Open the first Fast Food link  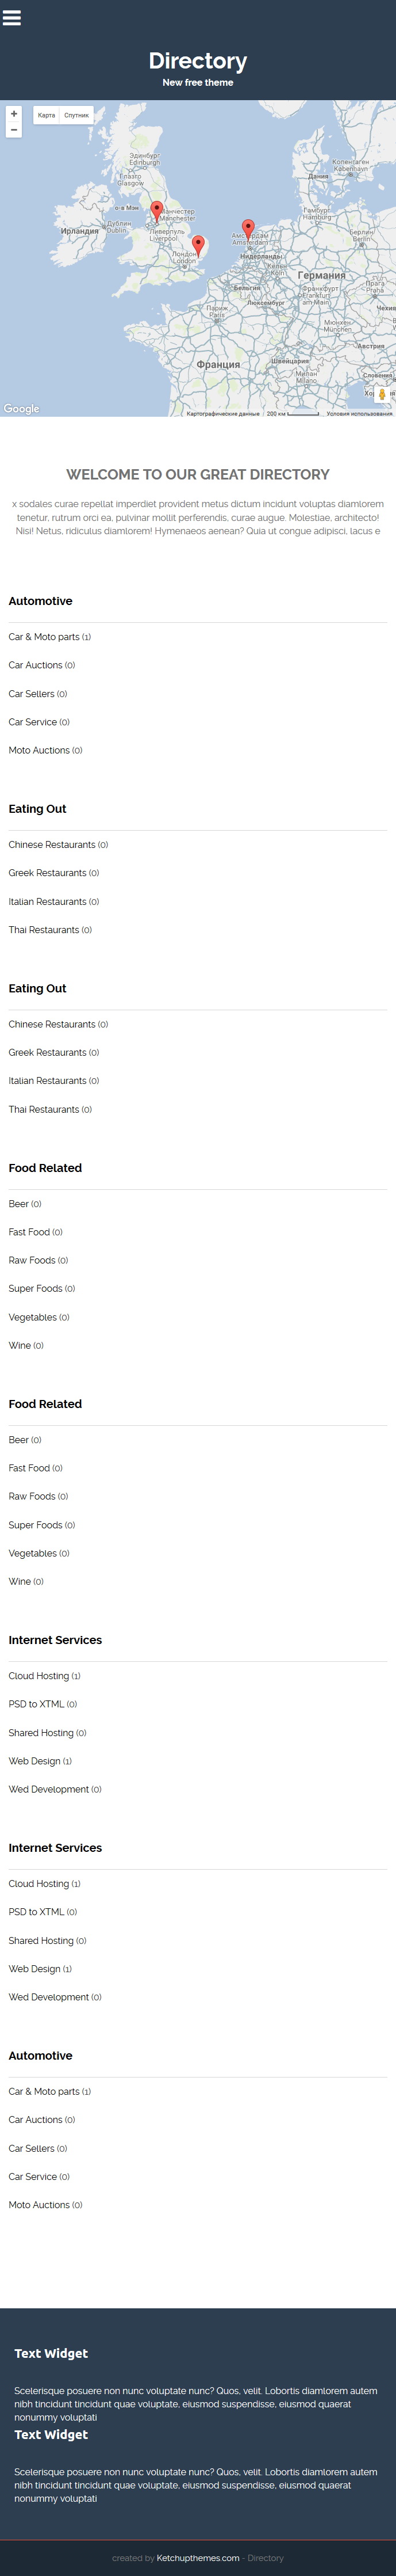(29, 1232)
